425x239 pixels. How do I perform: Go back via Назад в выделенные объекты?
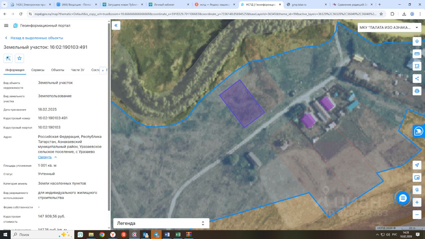click(34, 38)
